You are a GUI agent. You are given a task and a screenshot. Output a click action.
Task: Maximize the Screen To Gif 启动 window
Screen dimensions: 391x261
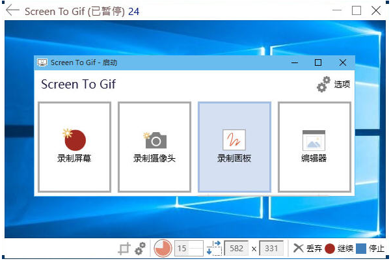click(x=318, y=62)
